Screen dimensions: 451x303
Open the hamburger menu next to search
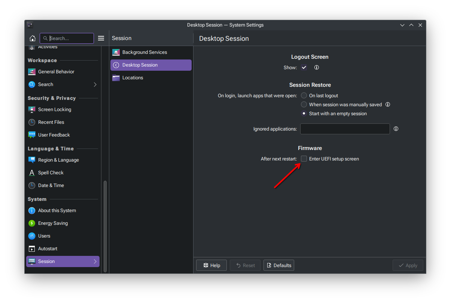(101, 38)
